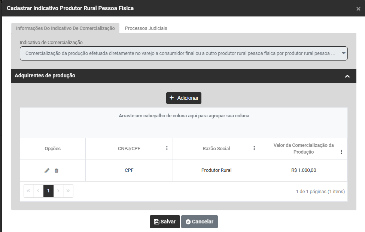365x232 pixels.
Task: Go to next page of grid
Action: click(58, 191)
